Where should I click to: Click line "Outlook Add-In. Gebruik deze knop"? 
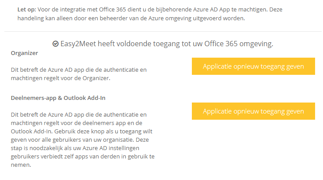tap(81, 132)
